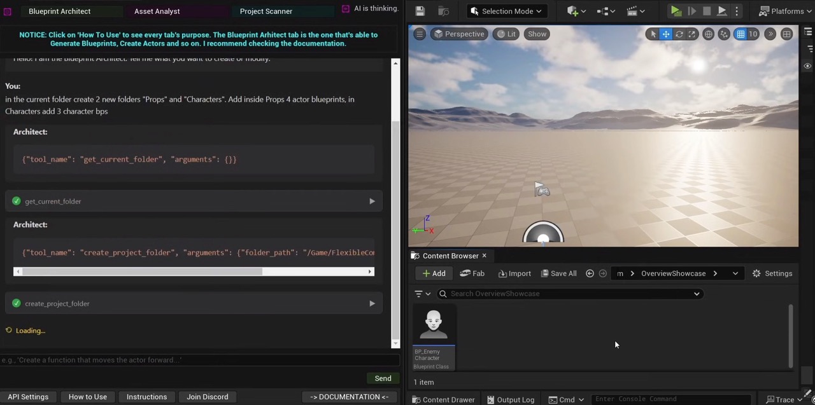
Task: Switch to the Asset Analyst tab
Action: 157,11
